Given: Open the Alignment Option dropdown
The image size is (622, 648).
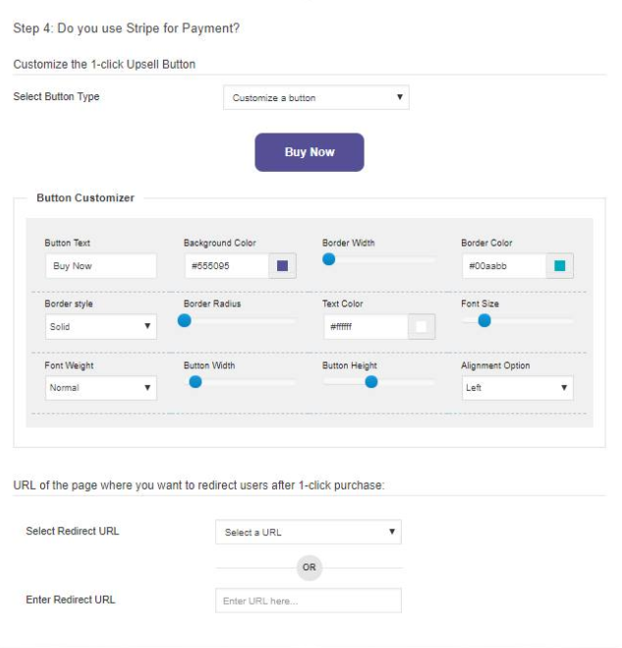Looking at the screenshot, I should (x=517, y=388).
